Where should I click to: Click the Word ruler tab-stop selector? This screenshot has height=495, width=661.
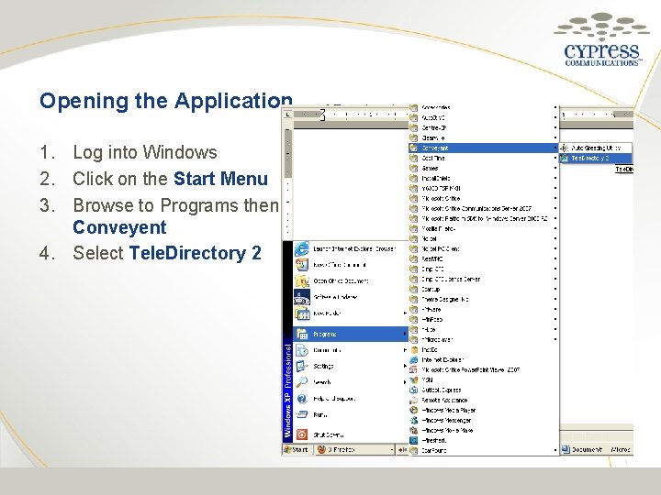click(288, 114)
